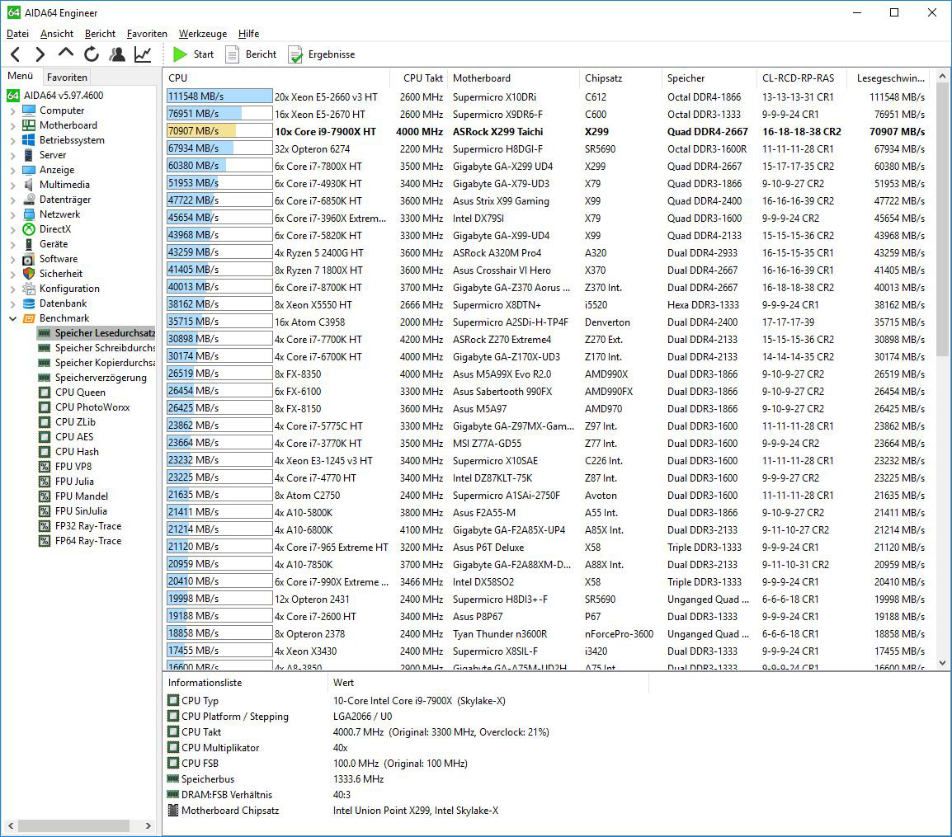Open the Werkzeuge menu

[x=203, y=34]
